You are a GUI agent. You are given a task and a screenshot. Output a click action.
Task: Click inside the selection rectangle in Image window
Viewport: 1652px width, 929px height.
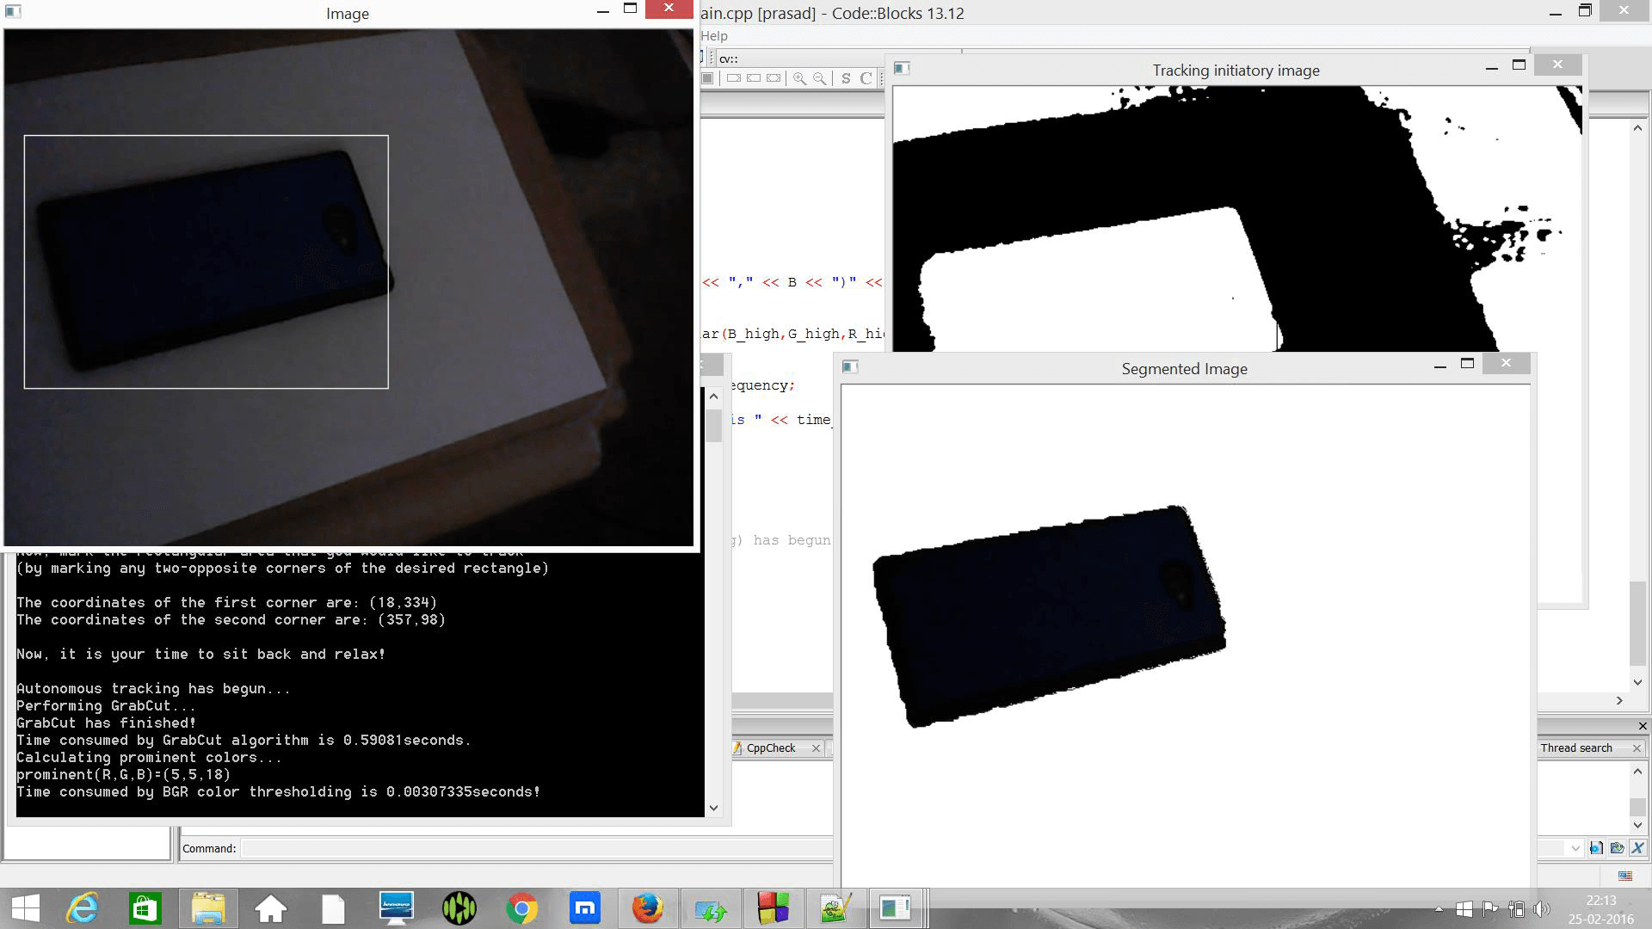point(206,261)
